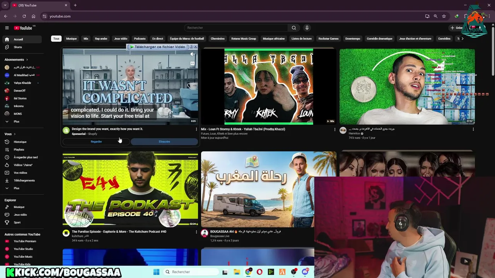Toggle captions CC on the ad preview
495x278 pixels.
(192, 63)
